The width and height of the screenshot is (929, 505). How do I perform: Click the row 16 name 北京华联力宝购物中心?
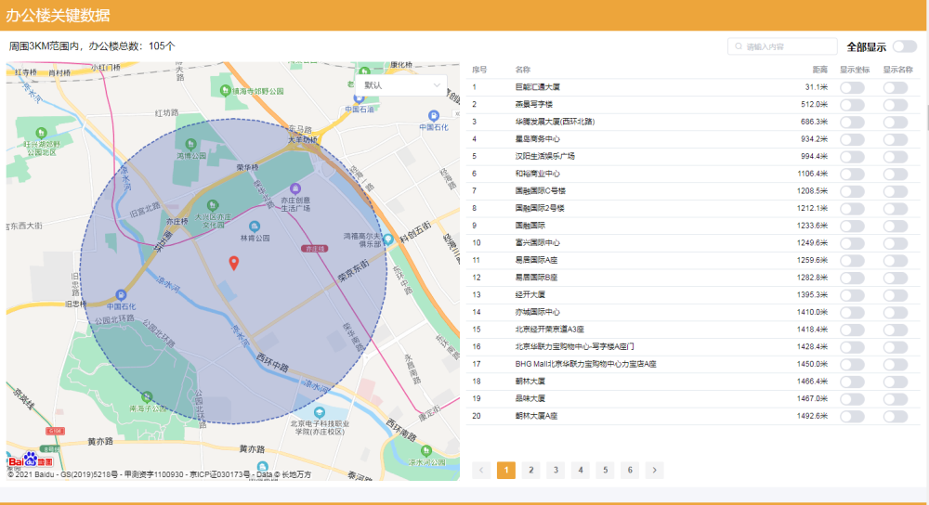tap(575, 347)
